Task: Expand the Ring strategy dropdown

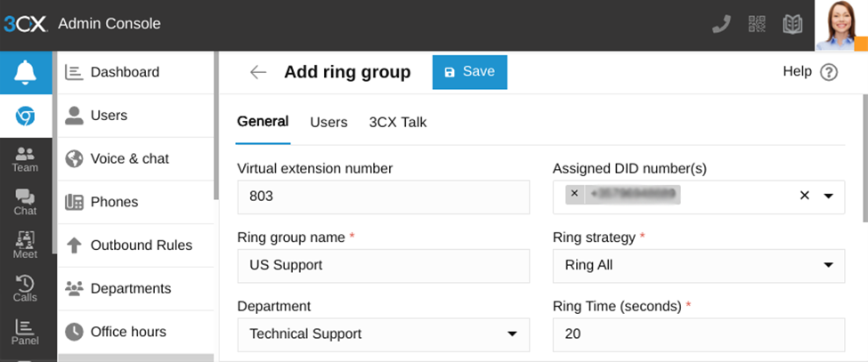Action: (x=828, y=265)
